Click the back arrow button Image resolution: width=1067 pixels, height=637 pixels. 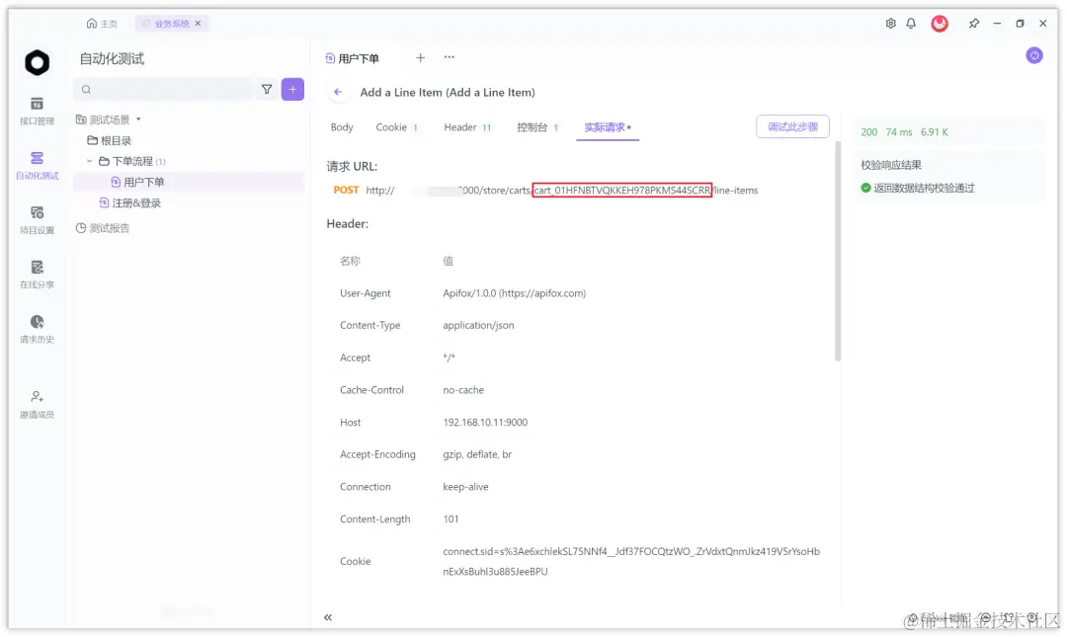(x=338, y=92)
